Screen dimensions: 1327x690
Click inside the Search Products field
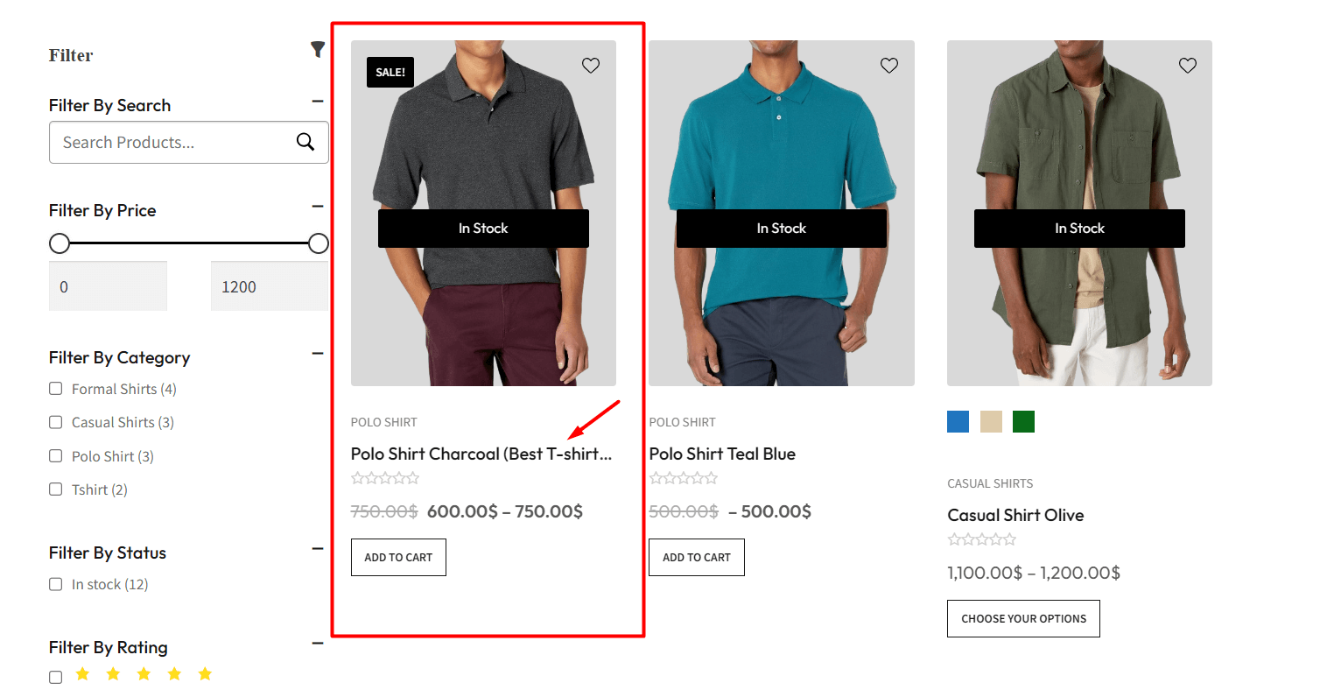tap(166, 142)
